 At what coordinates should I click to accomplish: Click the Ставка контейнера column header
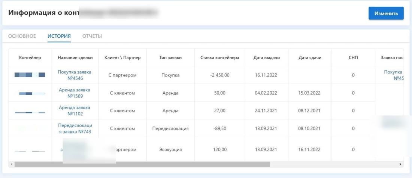tap(219, 57)
